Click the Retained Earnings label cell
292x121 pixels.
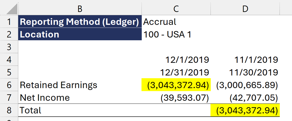click(80, 85)
